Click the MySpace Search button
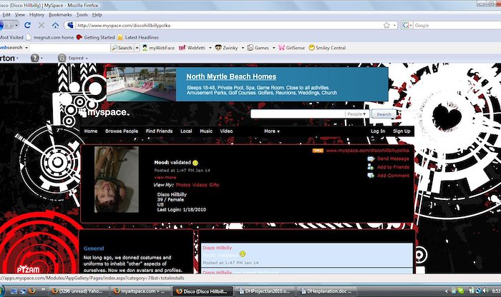This screenshot has width=501, height=297. (x=384, y=114)
